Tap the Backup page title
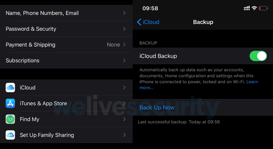The width and height of the screenshot is (273, 149). (203, 22)
